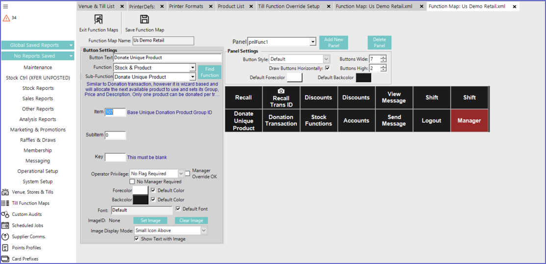The width and height of the screenshot is (546, 264).
Task: Select the Donation Transaction panel button
Action: click(281, 121)
